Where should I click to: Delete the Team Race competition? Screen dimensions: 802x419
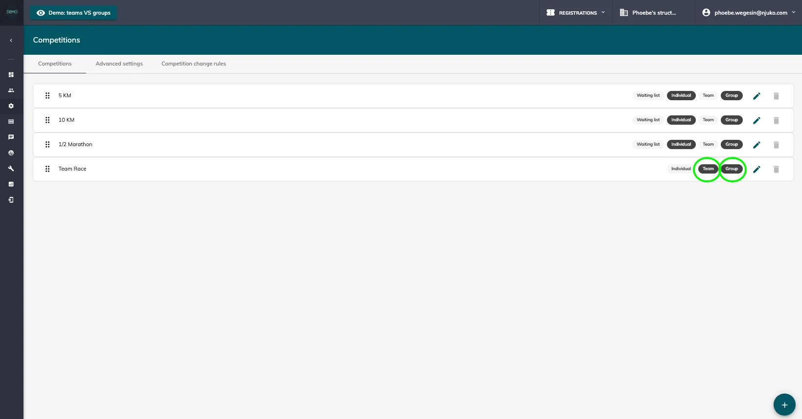pyautogui.click(x=776, y=169)
